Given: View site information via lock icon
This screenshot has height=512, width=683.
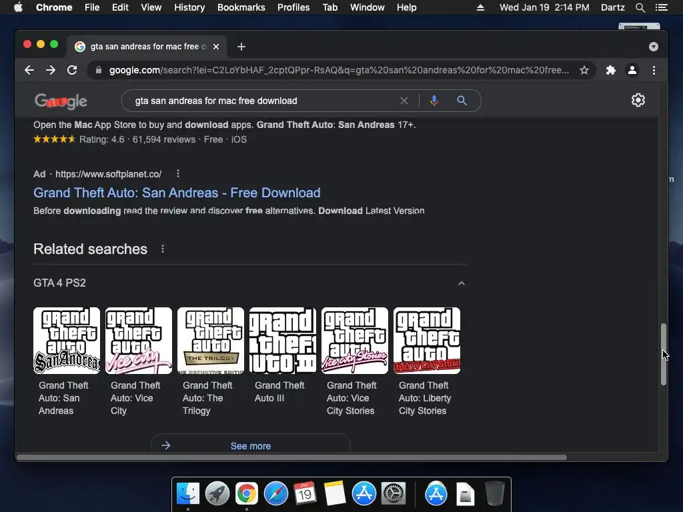Looking at the screenshot, I should click(99, 70).
